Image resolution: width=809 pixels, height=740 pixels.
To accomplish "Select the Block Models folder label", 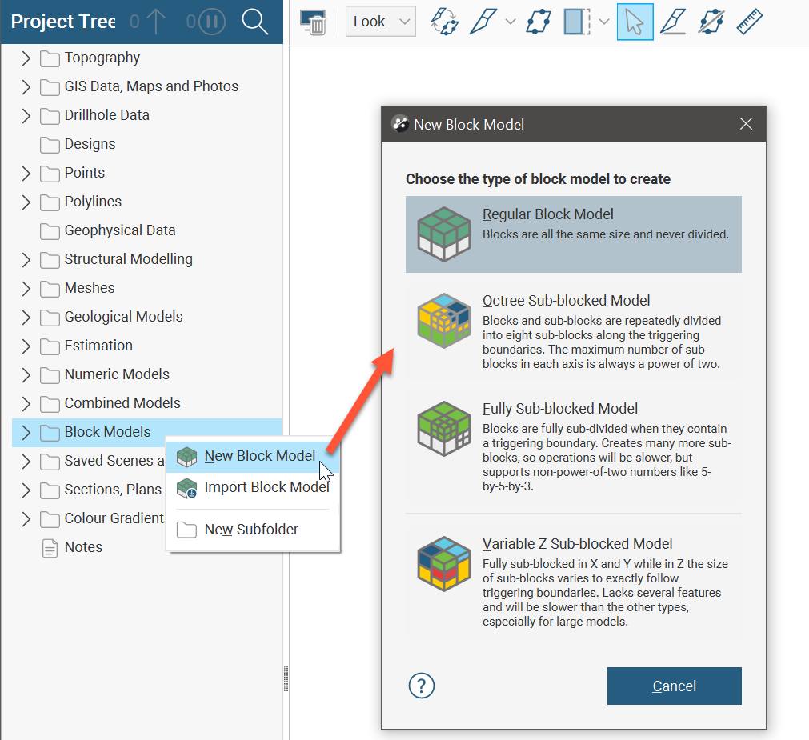I will point(107,432).
